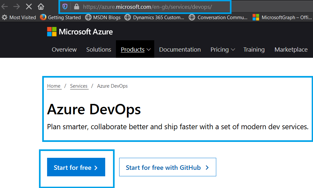Screen dimensions: 313x188
Task: Expand the Pricing dropdown chevron
Action: 232,49
